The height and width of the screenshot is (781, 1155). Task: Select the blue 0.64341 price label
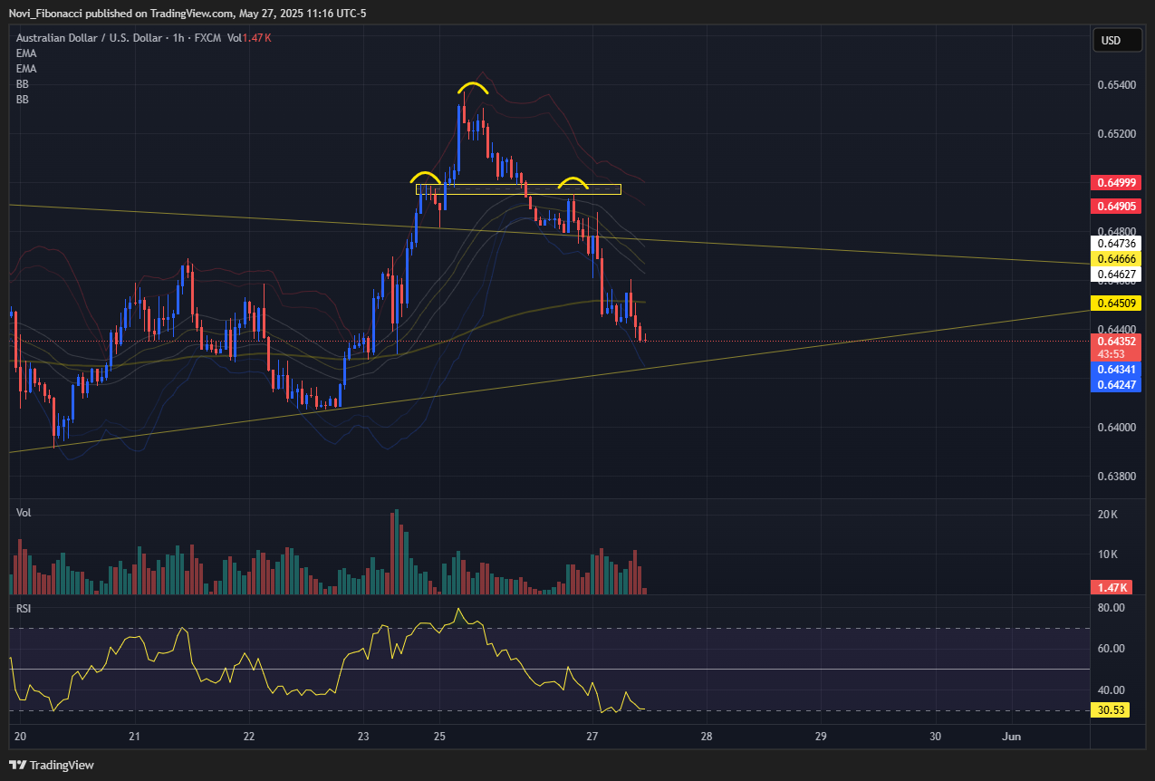click(1115, 370)
